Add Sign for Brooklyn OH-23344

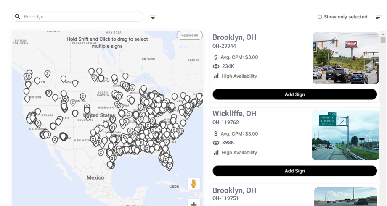[x=294, y=94]
